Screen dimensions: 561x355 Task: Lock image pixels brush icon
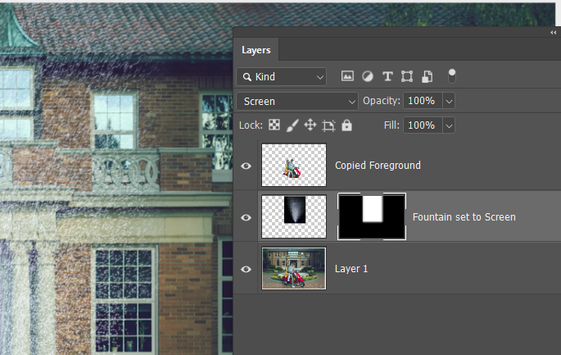[292, 125]
